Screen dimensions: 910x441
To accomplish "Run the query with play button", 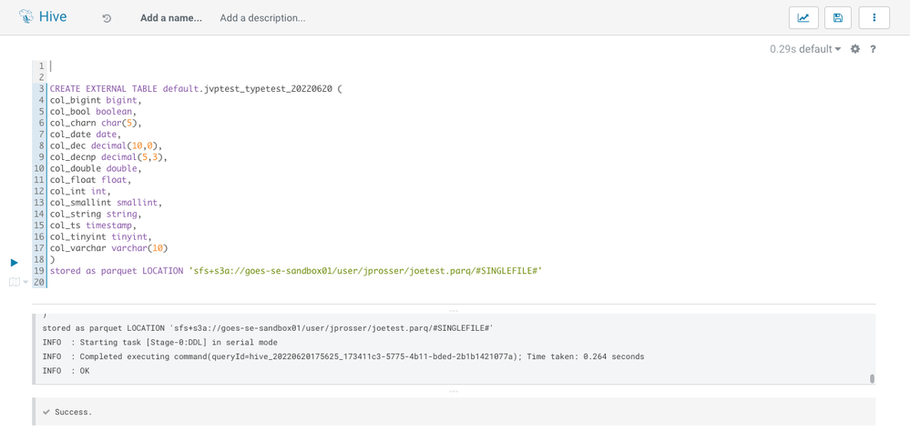I will [x=15, y=263].
